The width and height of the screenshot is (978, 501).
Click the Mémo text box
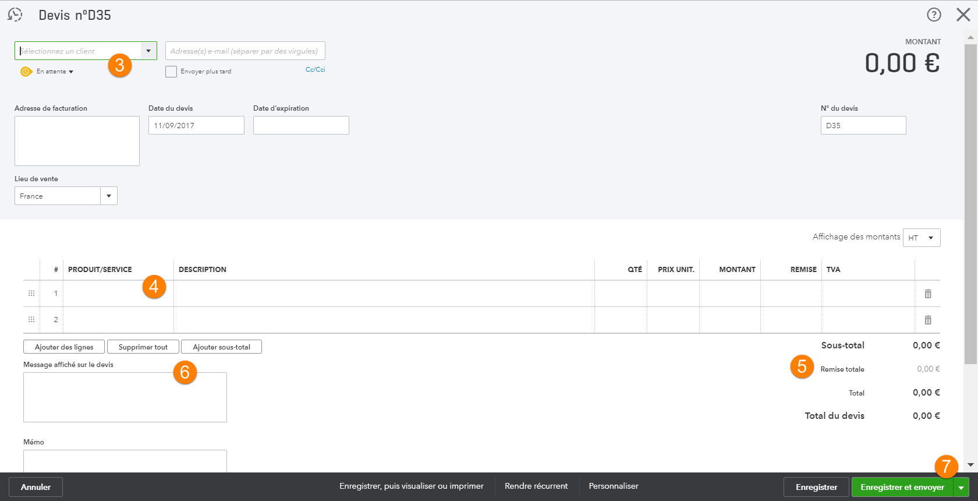(x=125, y=461)
